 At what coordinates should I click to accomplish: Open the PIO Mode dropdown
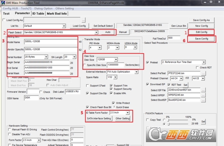[x=100, y=47]
